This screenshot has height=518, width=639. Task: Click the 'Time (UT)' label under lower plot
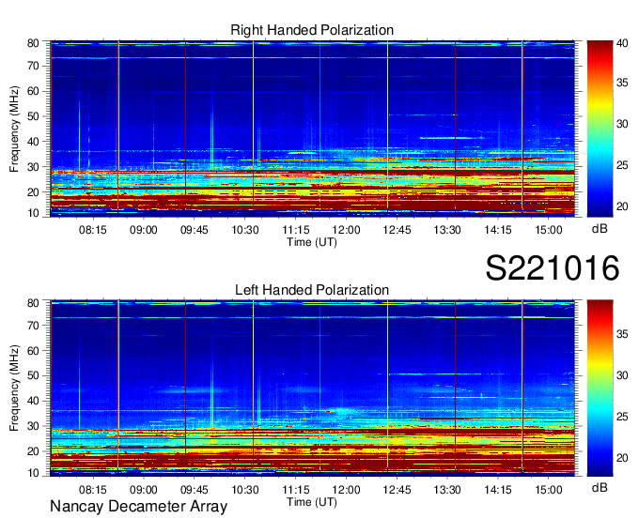click(x=312, y=502)
